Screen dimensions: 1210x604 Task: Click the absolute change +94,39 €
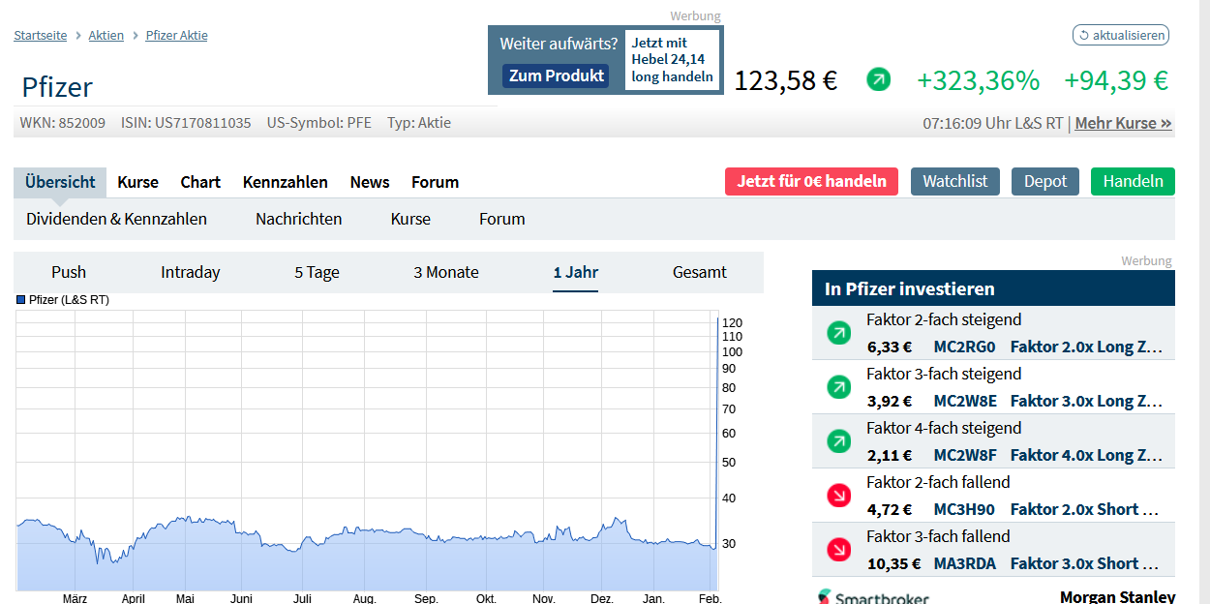(x=1116, y=80)
